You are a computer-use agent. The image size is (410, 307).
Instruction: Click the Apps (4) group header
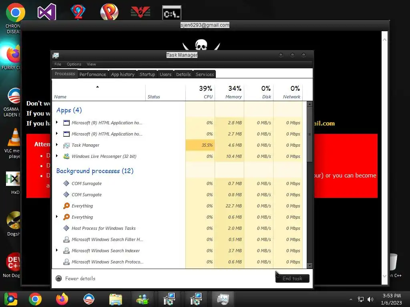[69, 110]
